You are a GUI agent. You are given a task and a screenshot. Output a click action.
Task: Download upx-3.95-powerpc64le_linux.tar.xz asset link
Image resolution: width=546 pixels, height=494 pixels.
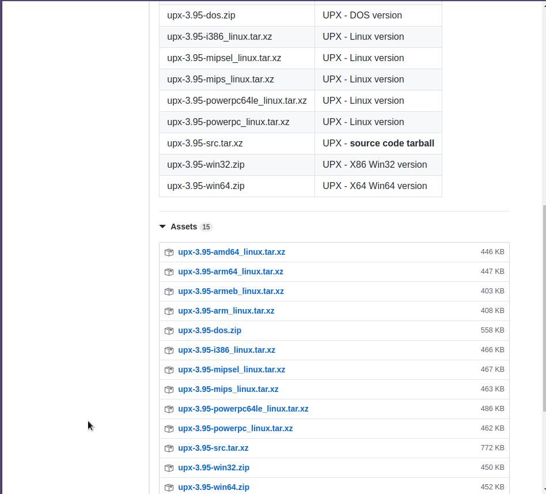244,409
